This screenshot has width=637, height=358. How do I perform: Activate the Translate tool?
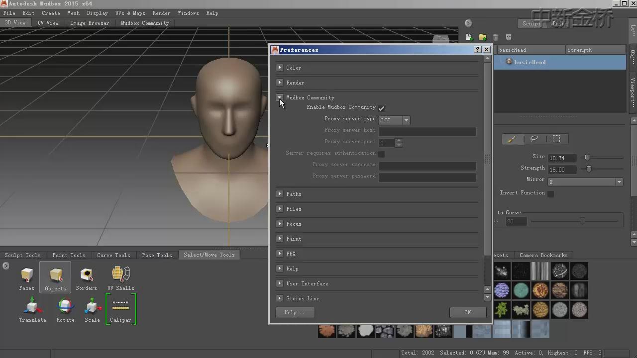32,309
